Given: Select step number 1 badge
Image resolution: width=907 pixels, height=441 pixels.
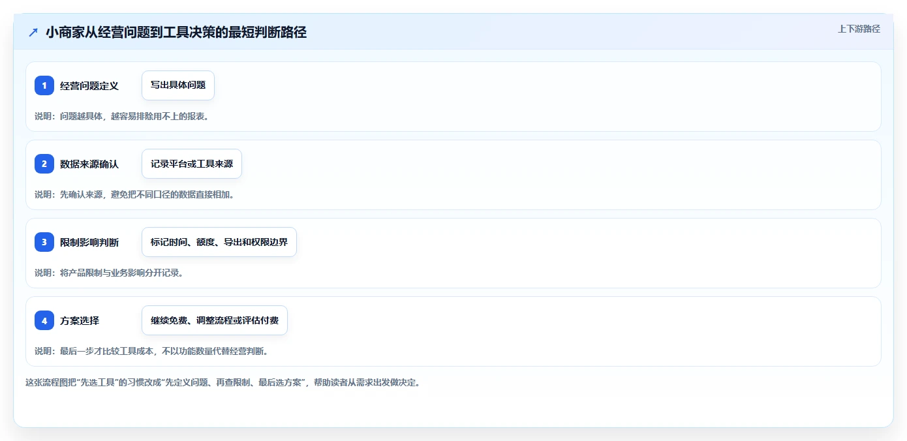Looking at the screenshot, I should pos(44,85).
